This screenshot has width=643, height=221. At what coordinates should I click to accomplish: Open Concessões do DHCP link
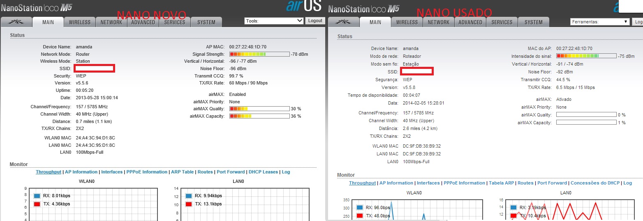[x=595, y=183]
